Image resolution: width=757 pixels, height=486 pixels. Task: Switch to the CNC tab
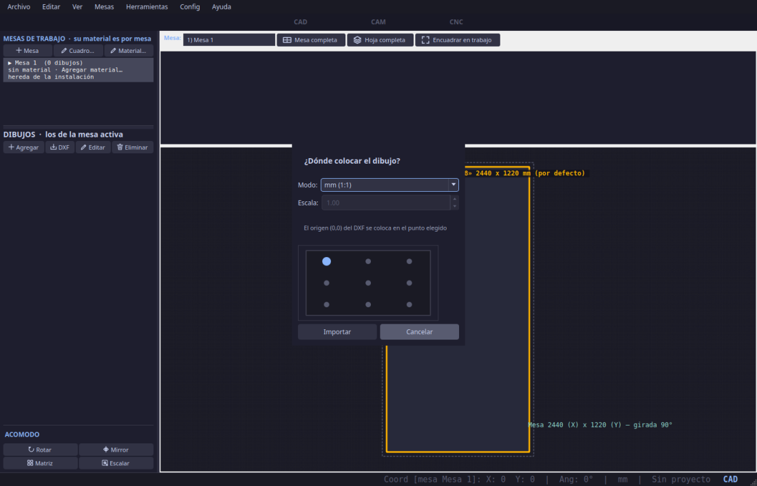point(456,22)
